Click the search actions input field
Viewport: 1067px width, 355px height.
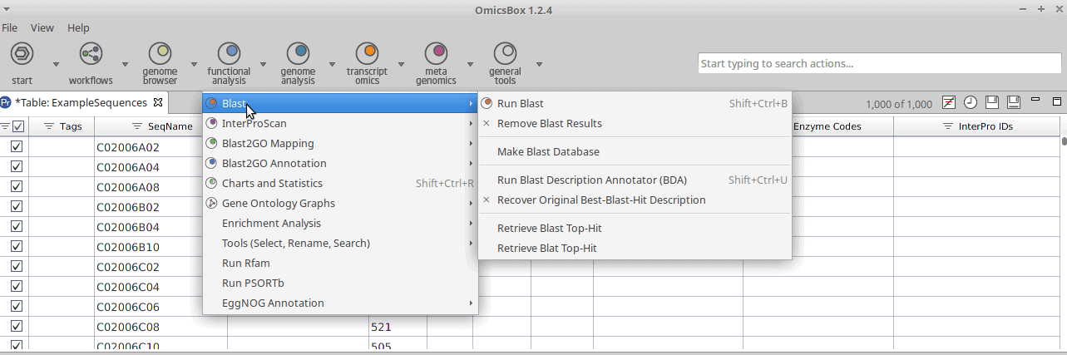(x=879, y=63)
